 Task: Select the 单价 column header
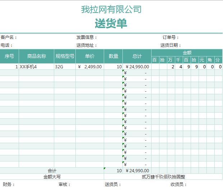(90, 56)
